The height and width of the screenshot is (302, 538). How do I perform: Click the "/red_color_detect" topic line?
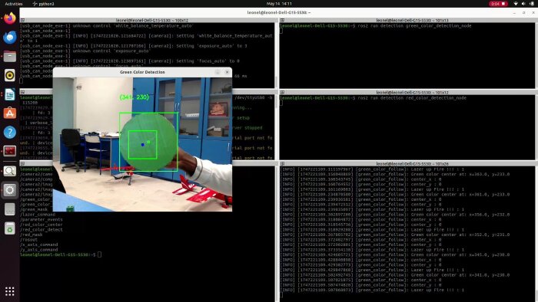coord(42,229)
